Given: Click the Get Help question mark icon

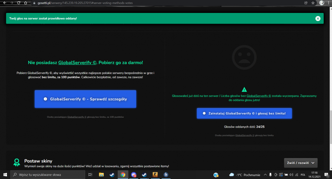Looking at the screenshot, I should [x=216, y=175].
